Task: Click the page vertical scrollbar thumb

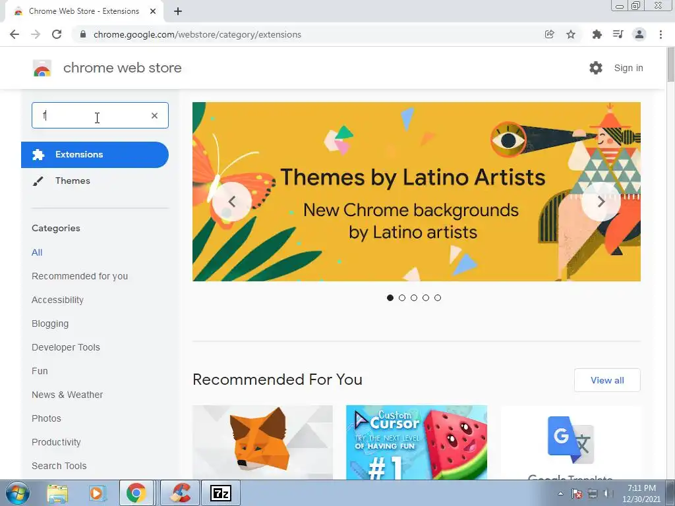Action: 670,65
